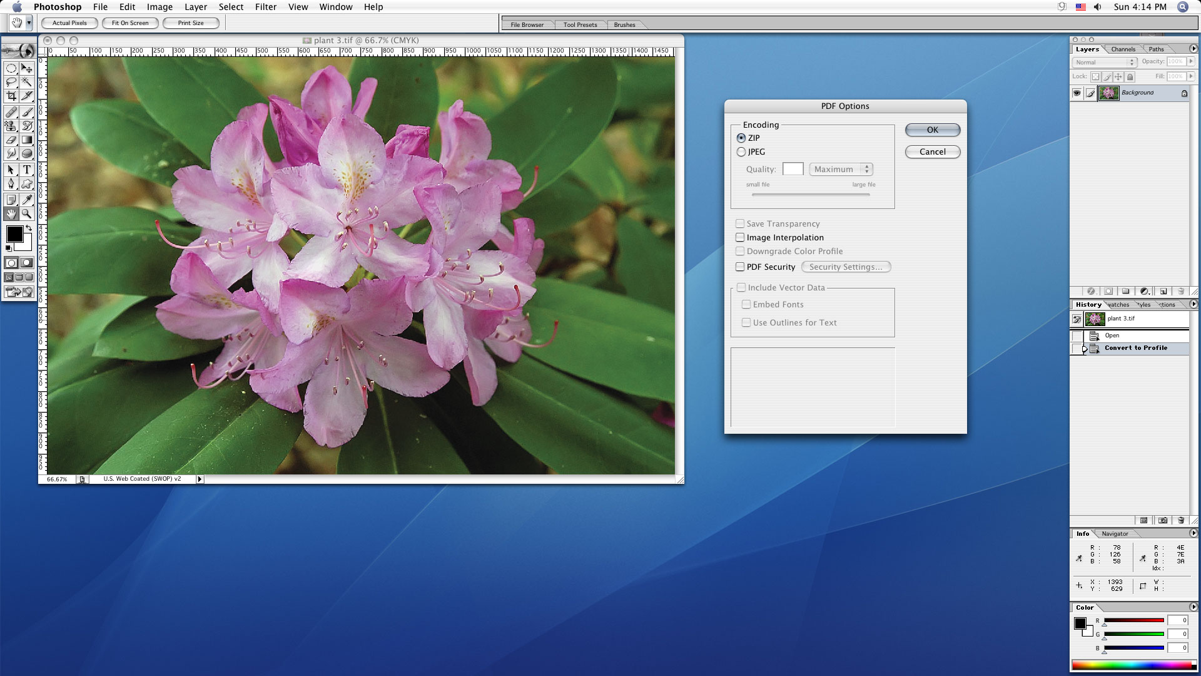Open the Healing Brush tool
Screen dimensions: 1201x676
click(11, 113)
